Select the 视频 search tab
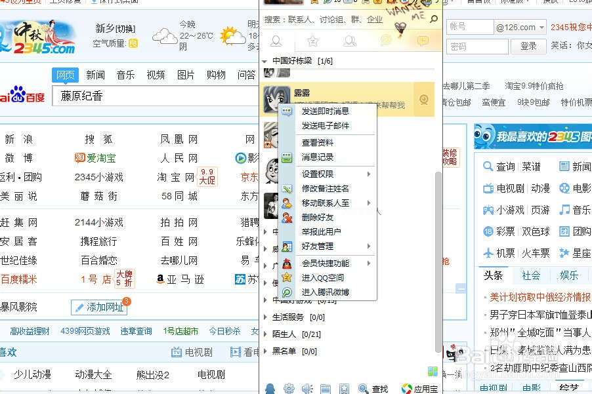Image resolution: width=592 pixels, height=394 pixels. 156,75
